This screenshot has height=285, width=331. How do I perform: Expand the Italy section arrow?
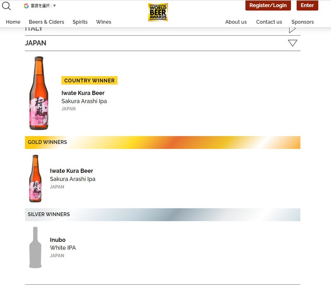coord(292,29)
